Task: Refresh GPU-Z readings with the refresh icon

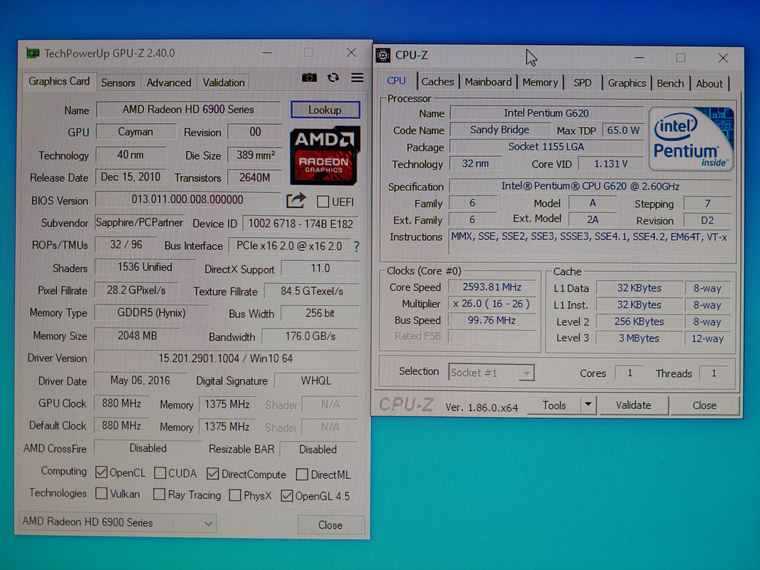Action: [333, 78]
